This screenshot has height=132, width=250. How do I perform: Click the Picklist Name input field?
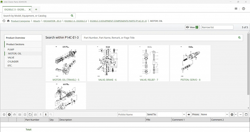[x=132, y=114]
